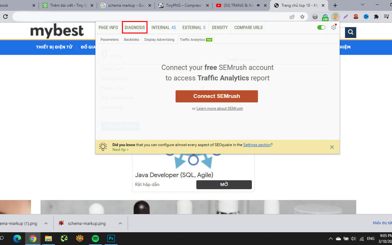Launch Photoshop from the taskbar

click(111, 238)
